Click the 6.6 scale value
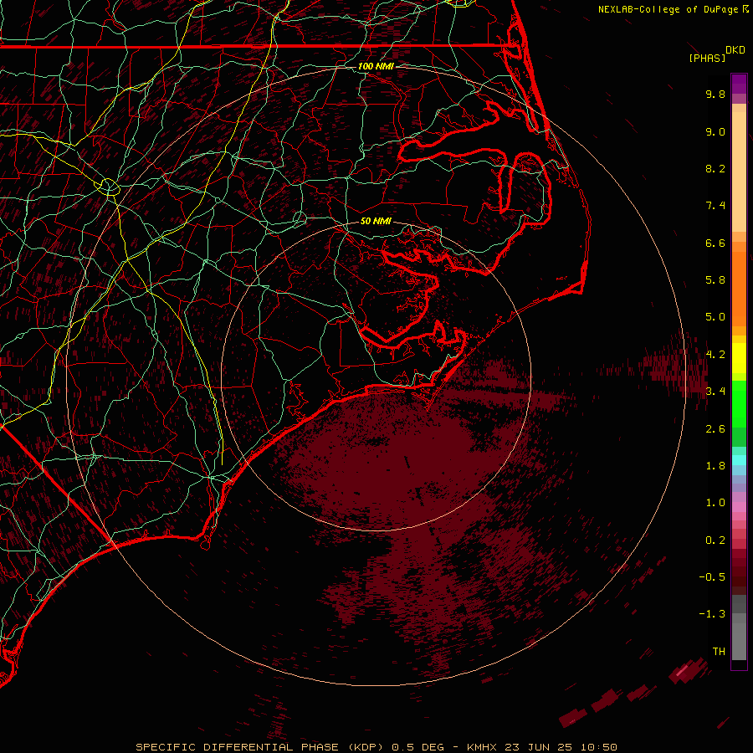The height and width of the screenshot is (753, 753). click(715, 243)
